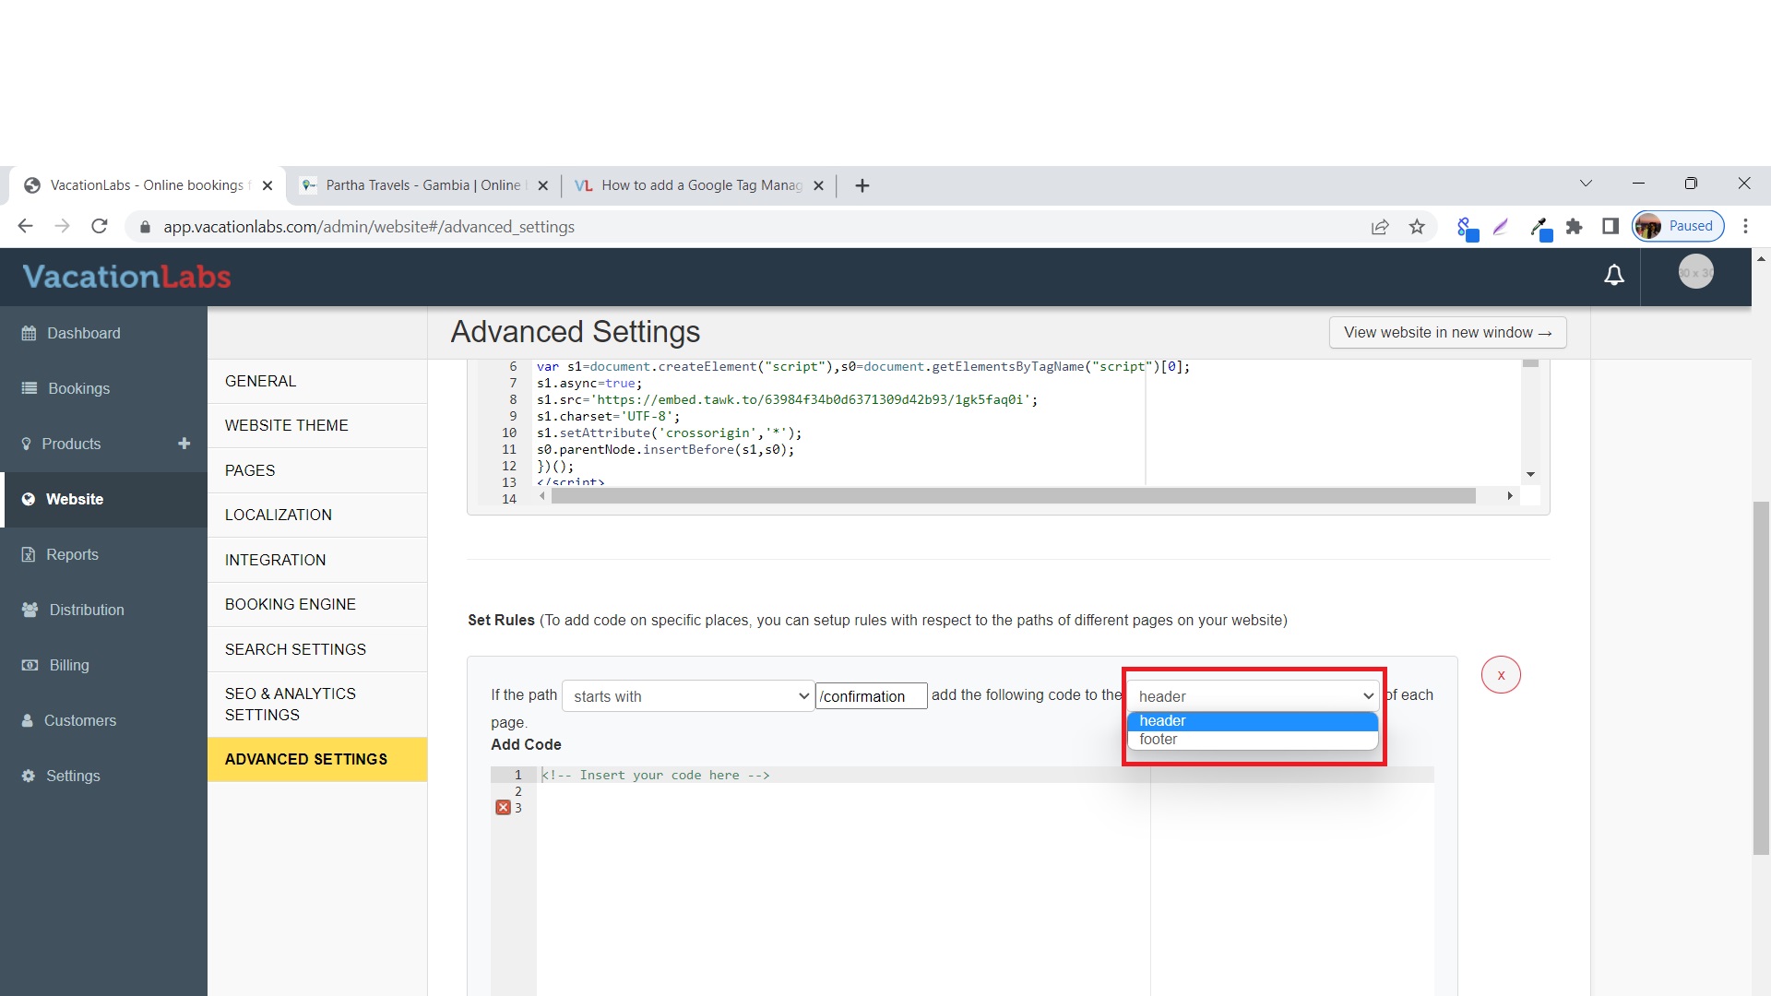Remove the rule with the red x icon

1501,675
